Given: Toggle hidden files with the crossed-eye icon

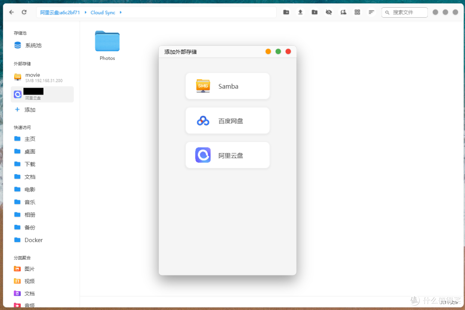Looking at the screenshot, I should click(x=329, y=12).
